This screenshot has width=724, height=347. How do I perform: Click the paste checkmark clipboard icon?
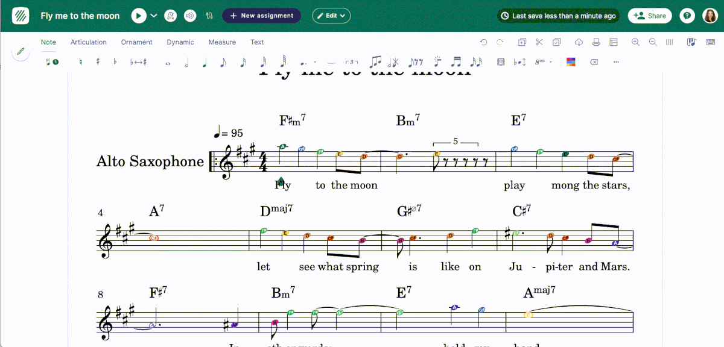[x=557, y=42]
